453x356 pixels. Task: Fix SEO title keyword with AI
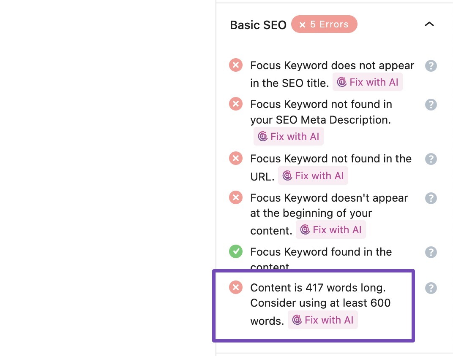point(368,82)
